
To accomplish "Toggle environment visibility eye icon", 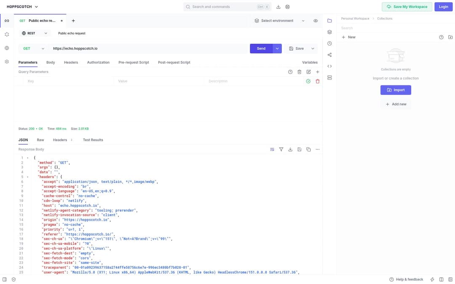I will pos(316,21).
